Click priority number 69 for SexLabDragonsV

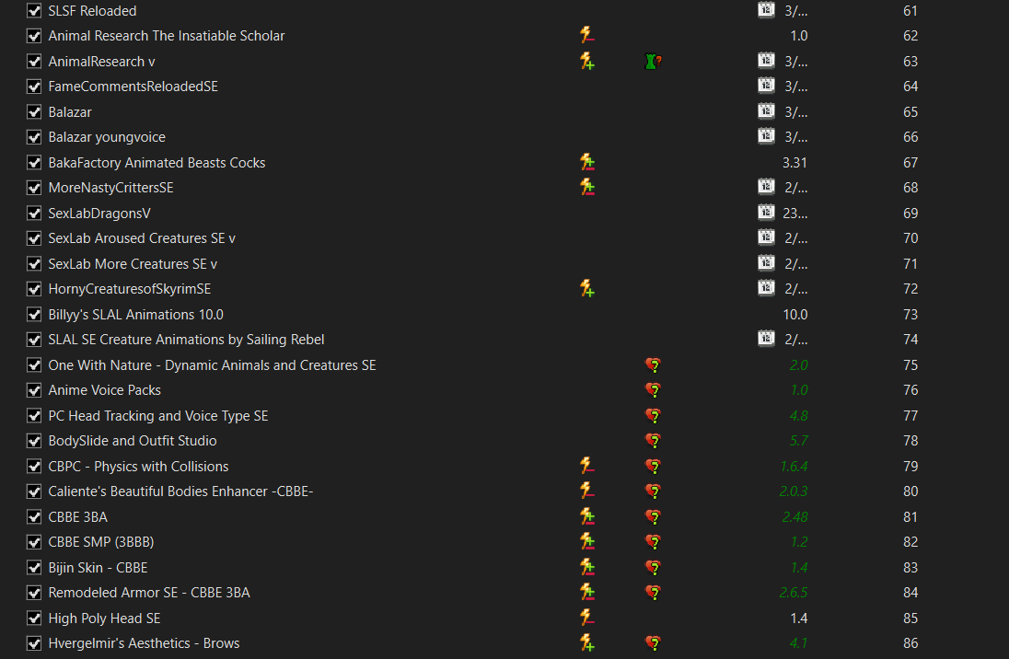[x=910, y=213]
